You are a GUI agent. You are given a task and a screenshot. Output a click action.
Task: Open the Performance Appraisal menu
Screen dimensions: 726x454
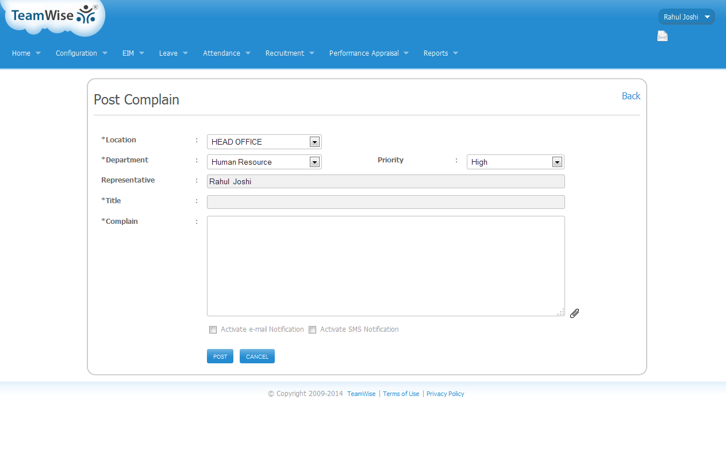click(368, 53)
